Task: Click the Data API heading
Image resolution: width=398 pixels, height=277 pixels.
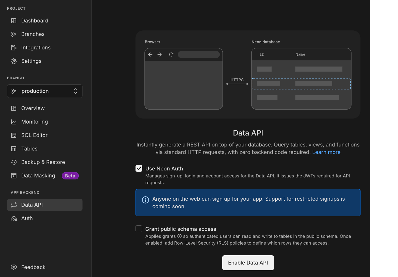Action: click(x=248, y=133)
